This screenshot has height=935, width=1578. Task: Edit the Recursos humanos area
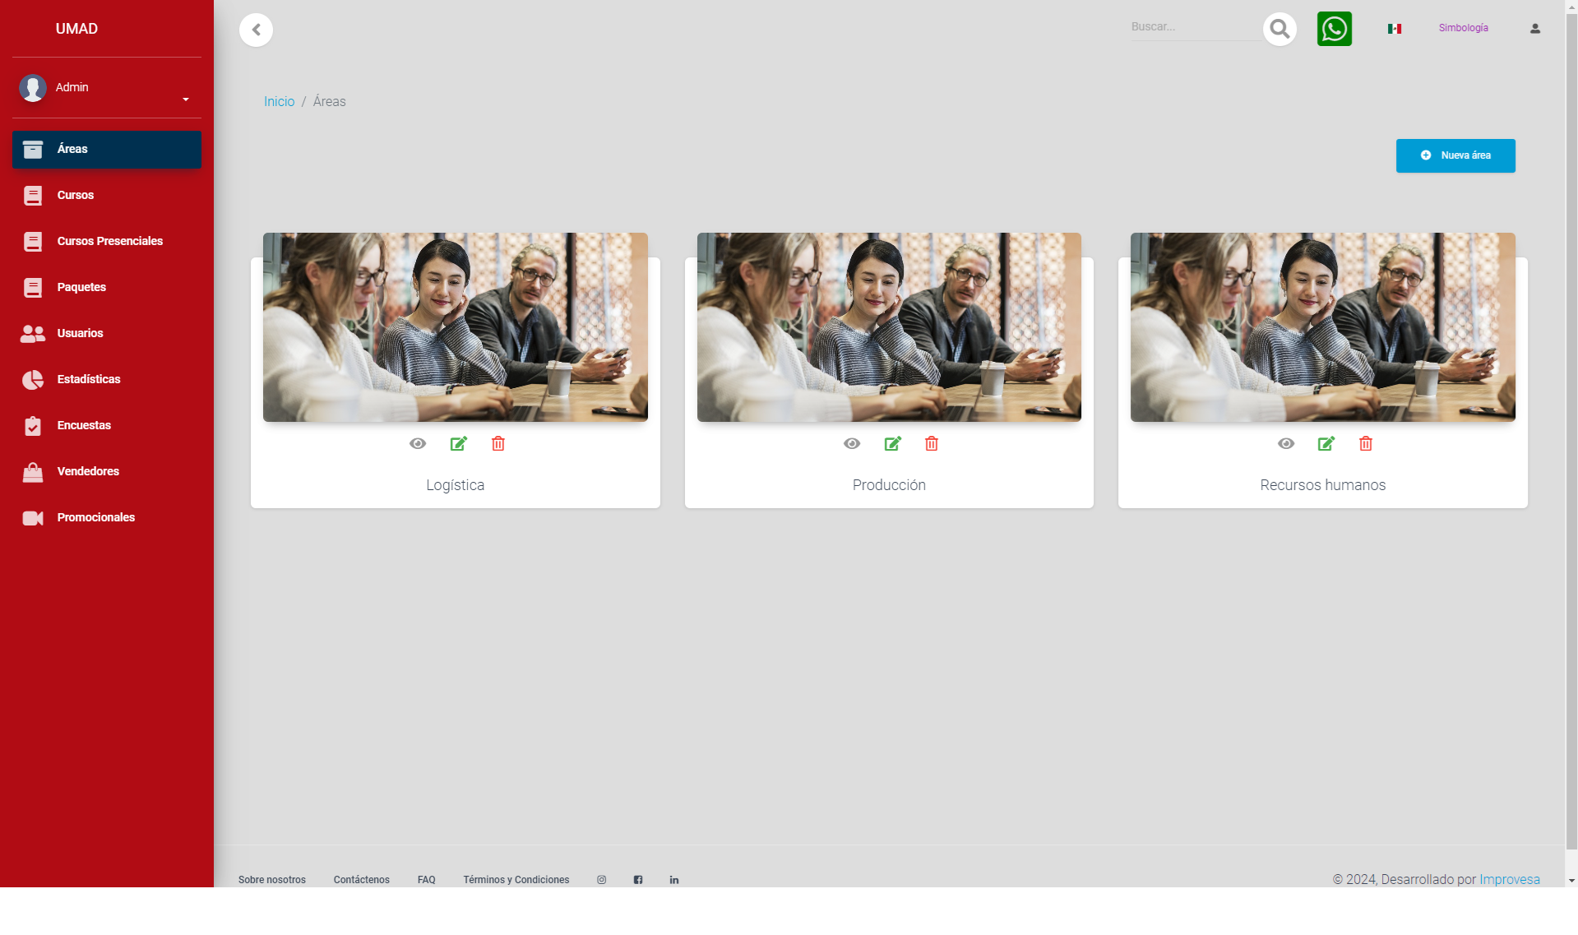pyautogui.click(x=1326, y=444)
